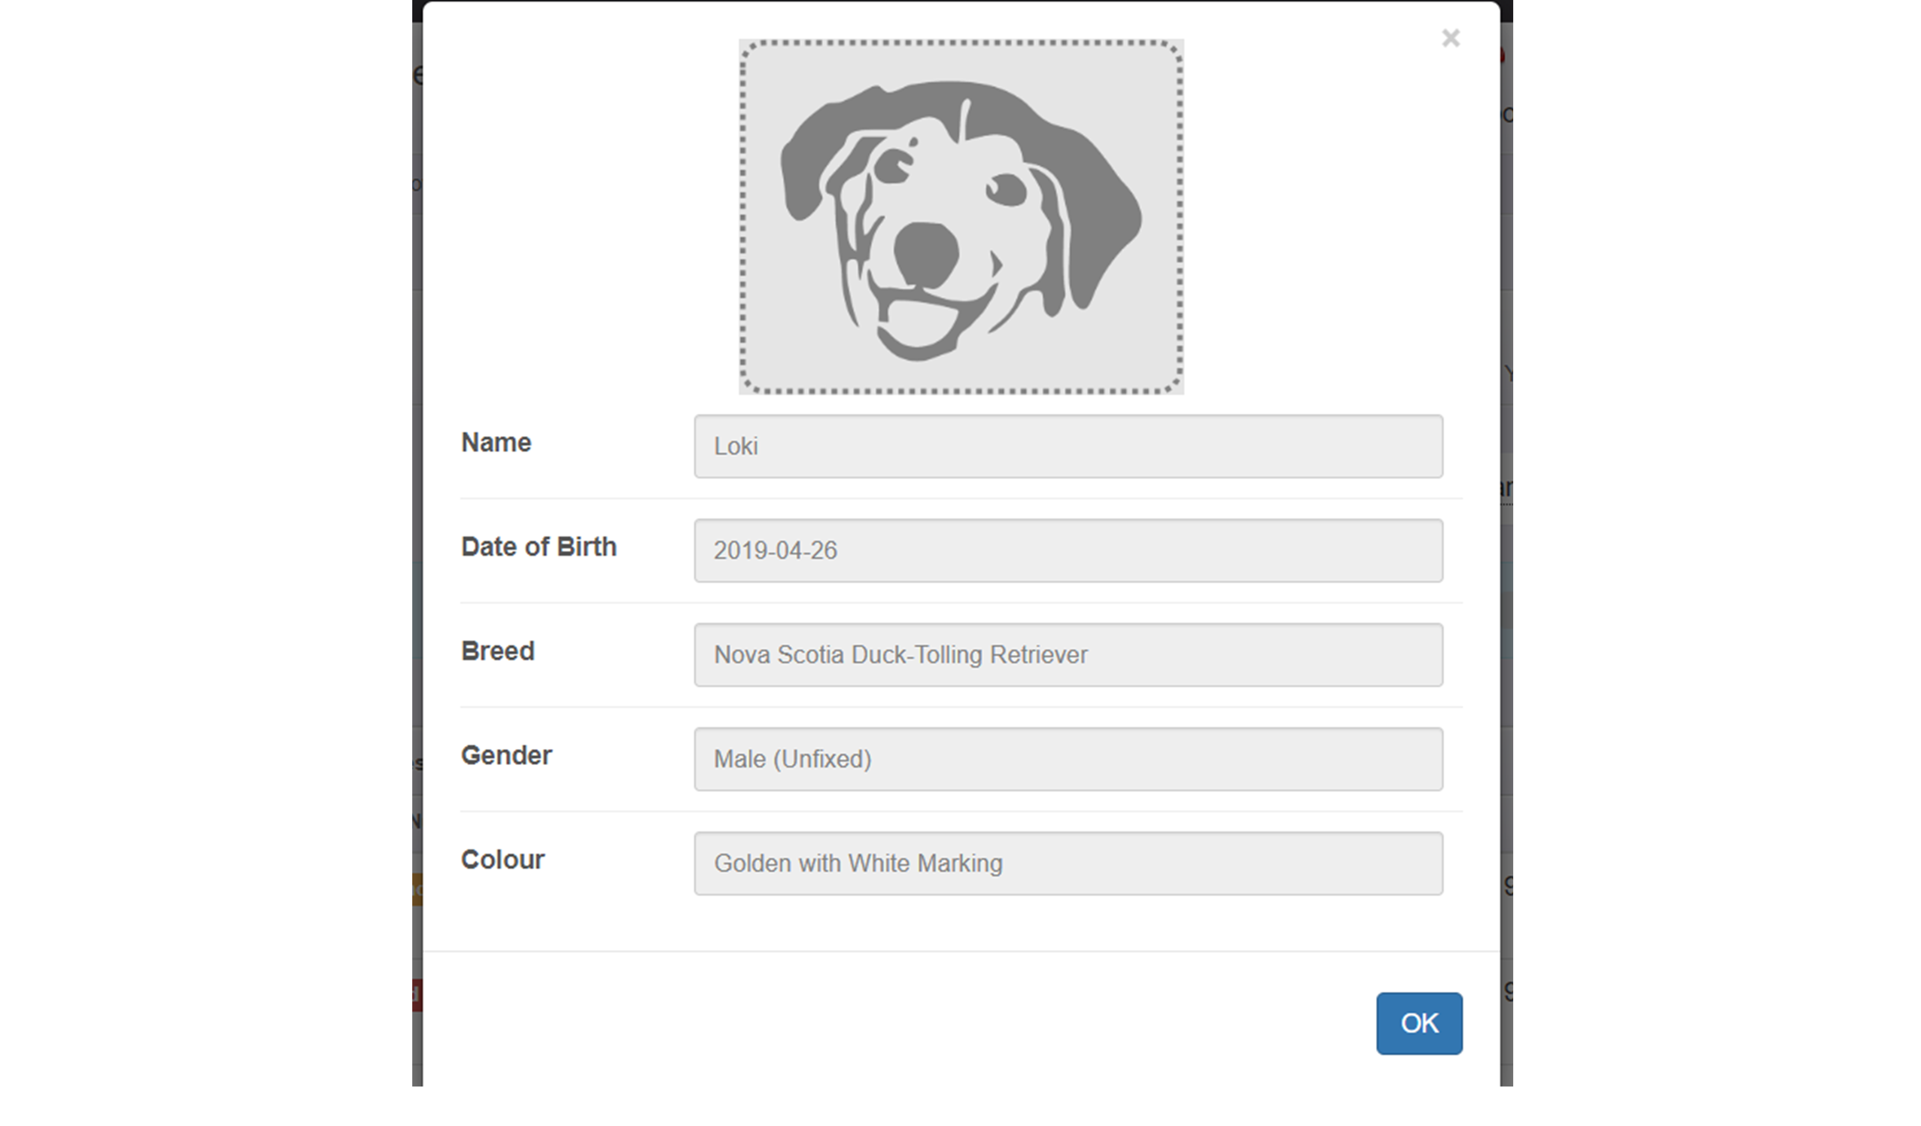The width and height of the screenshot is (1921, 1126).
Task: Click the Gender label text
Action: [506, 755]
